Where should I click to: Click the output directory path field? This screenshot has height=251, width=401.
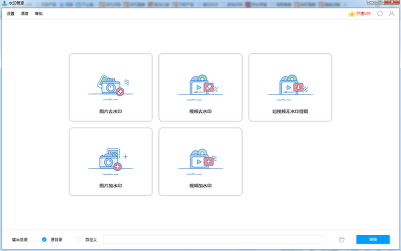[x=214, y=239]
